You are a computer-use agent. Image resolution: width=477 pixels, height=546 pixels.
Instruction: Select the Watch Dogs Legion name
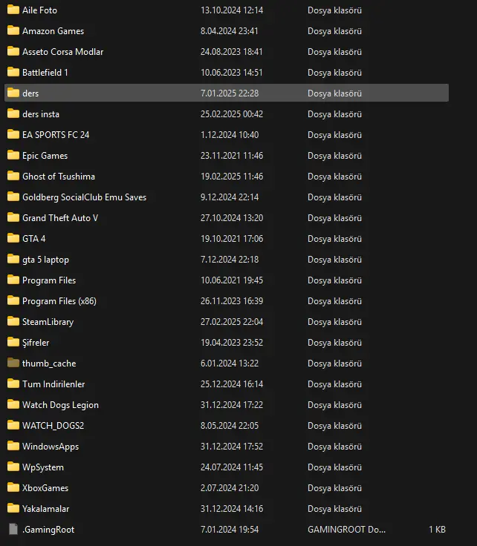60,405
